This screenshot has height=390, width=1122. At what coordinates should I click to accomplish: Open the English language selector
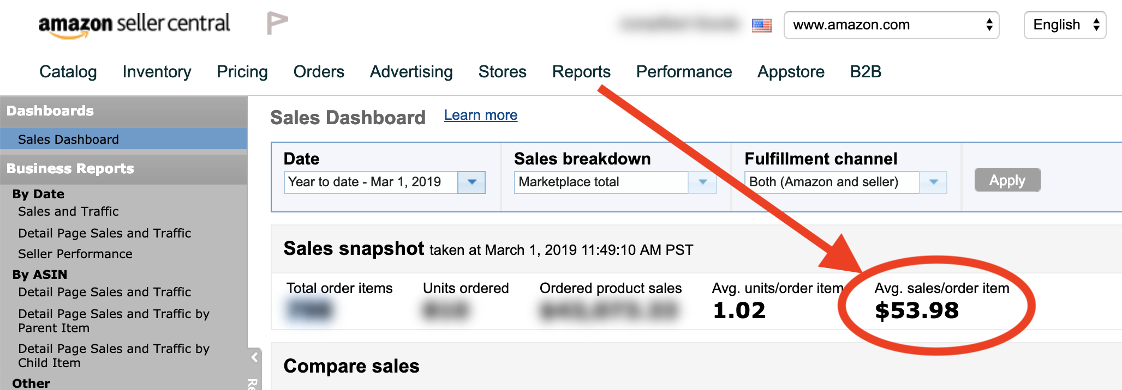pyautogui.click(x=1065, y=25)
